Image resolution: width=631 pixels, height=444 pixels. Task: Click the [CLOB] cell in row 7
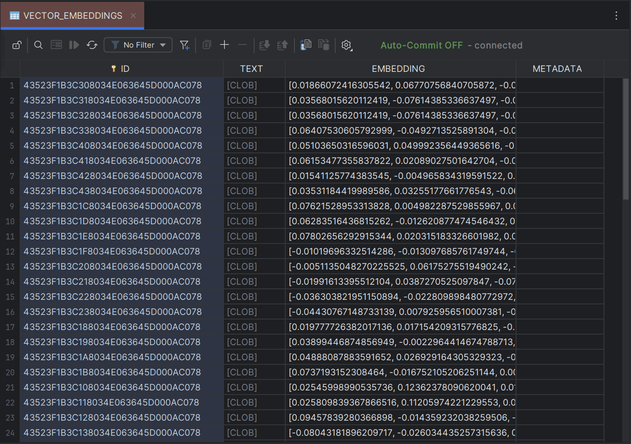[x=255, y=176]
